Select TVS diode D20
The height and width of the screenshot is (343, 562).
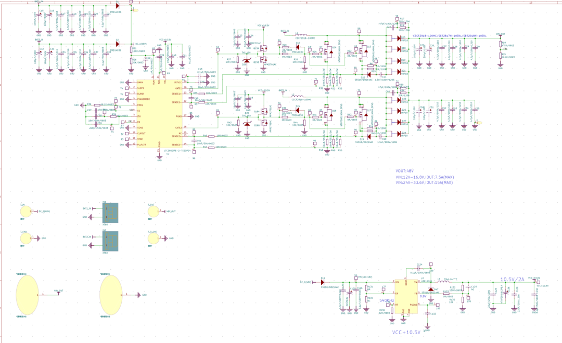pos(247,61)
